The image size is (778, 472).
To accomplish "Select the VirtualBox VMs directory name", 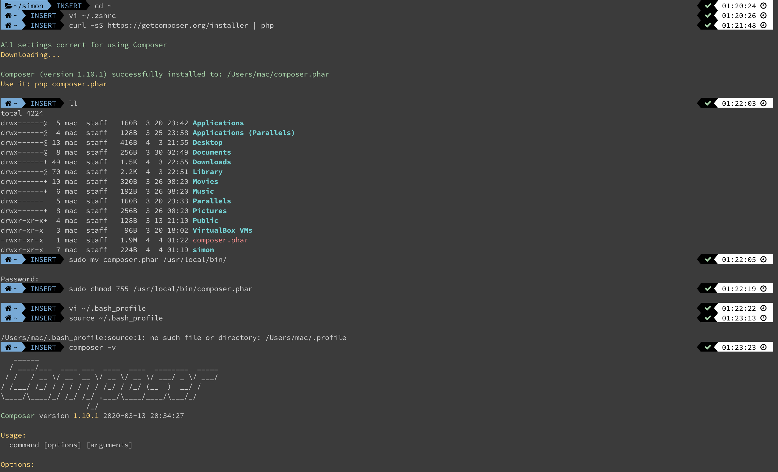I will coord(222,231).
